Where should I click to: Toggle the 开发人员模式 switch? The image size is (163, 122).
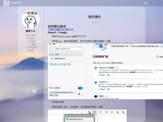click(x=80, y=88)
